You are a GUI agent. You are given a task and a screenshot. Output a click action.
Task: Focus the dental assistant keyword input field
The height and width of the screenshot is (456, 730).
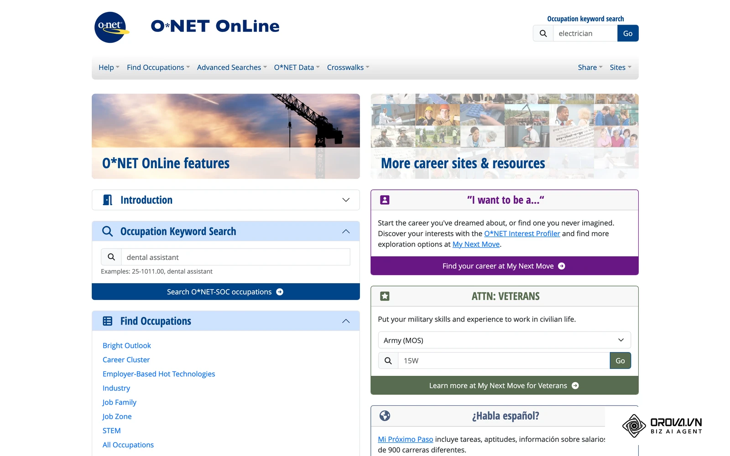(236, 257)
